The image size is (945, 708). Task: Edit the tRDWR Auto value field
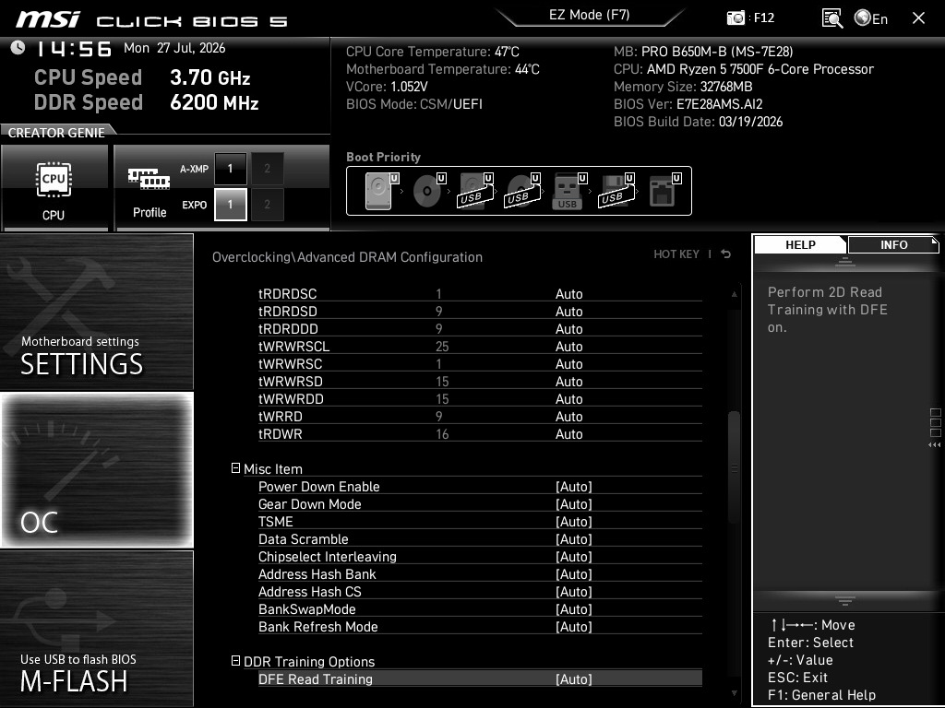(568, 433)
